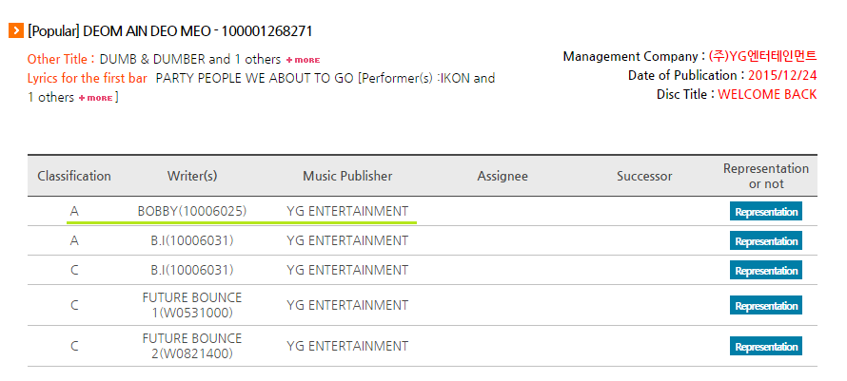Viewport: 847px width, 381px height.
Task: Select writer FUTURE BOUNCE 2(W0821400)
Action: pyautogui.click(x=192, y=346)
